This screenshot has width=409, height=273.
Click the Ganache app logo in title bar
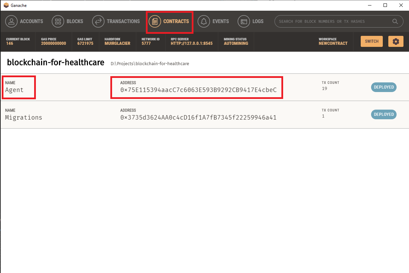[6, 5]
